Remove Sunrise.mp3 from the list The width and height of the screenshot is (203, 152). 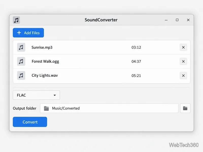(183, 47)
